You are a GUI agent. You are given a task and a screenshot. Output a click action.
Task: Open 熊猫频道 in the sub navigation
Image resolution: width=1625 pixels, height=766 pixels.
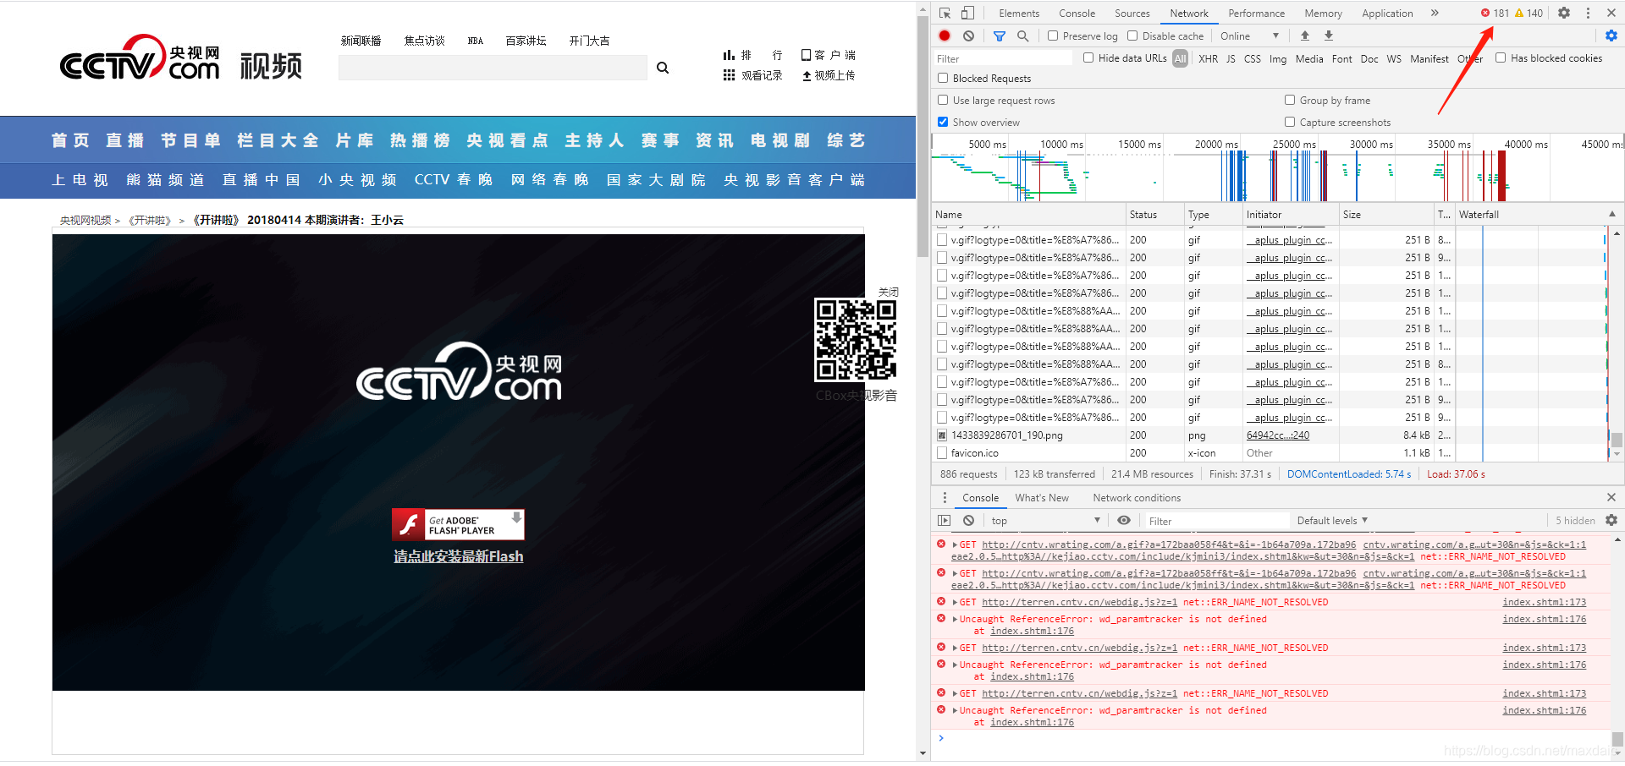165,180
